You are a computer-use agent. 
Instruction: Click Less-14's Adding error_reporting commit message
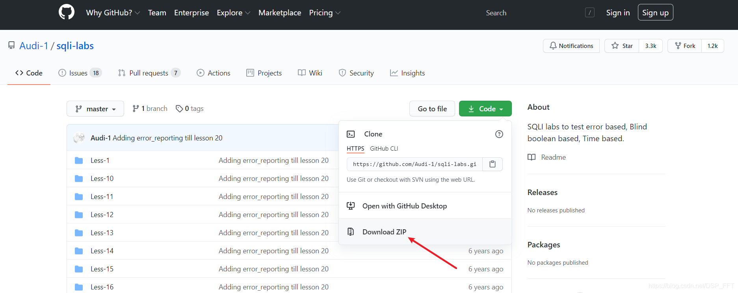pos(273,251)
